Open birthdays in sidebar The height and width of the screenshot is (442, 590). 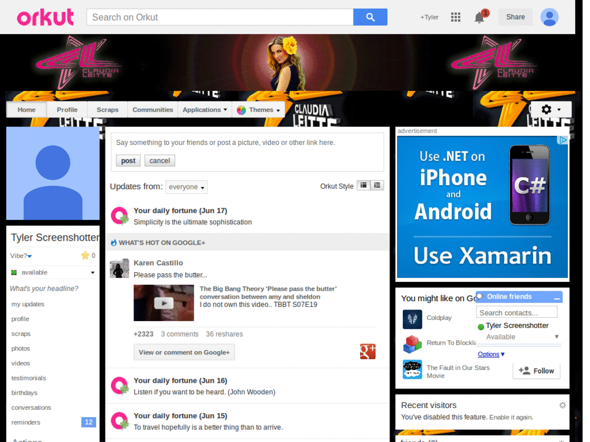click(x=24, y=393)
